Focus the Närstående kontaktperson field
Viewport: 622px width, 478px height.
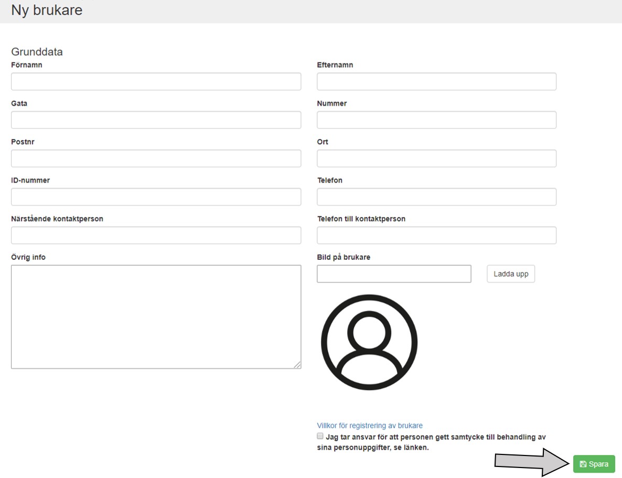pos(156,235)
